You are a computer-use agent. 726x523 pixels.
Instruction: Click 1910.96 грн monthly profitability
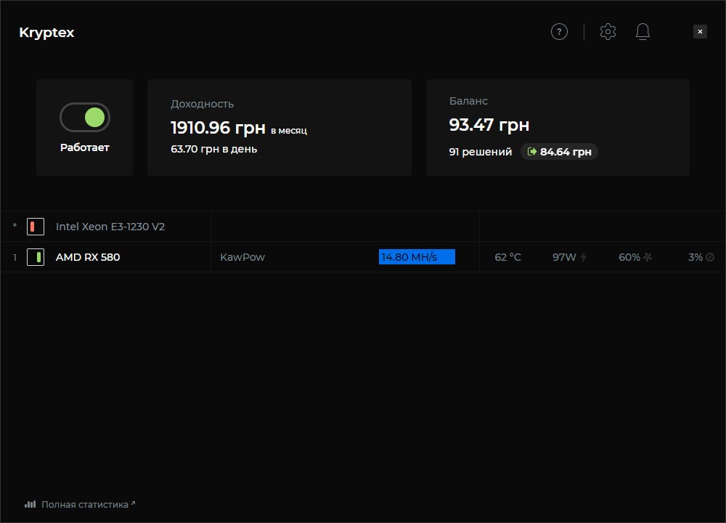point(218,128)
